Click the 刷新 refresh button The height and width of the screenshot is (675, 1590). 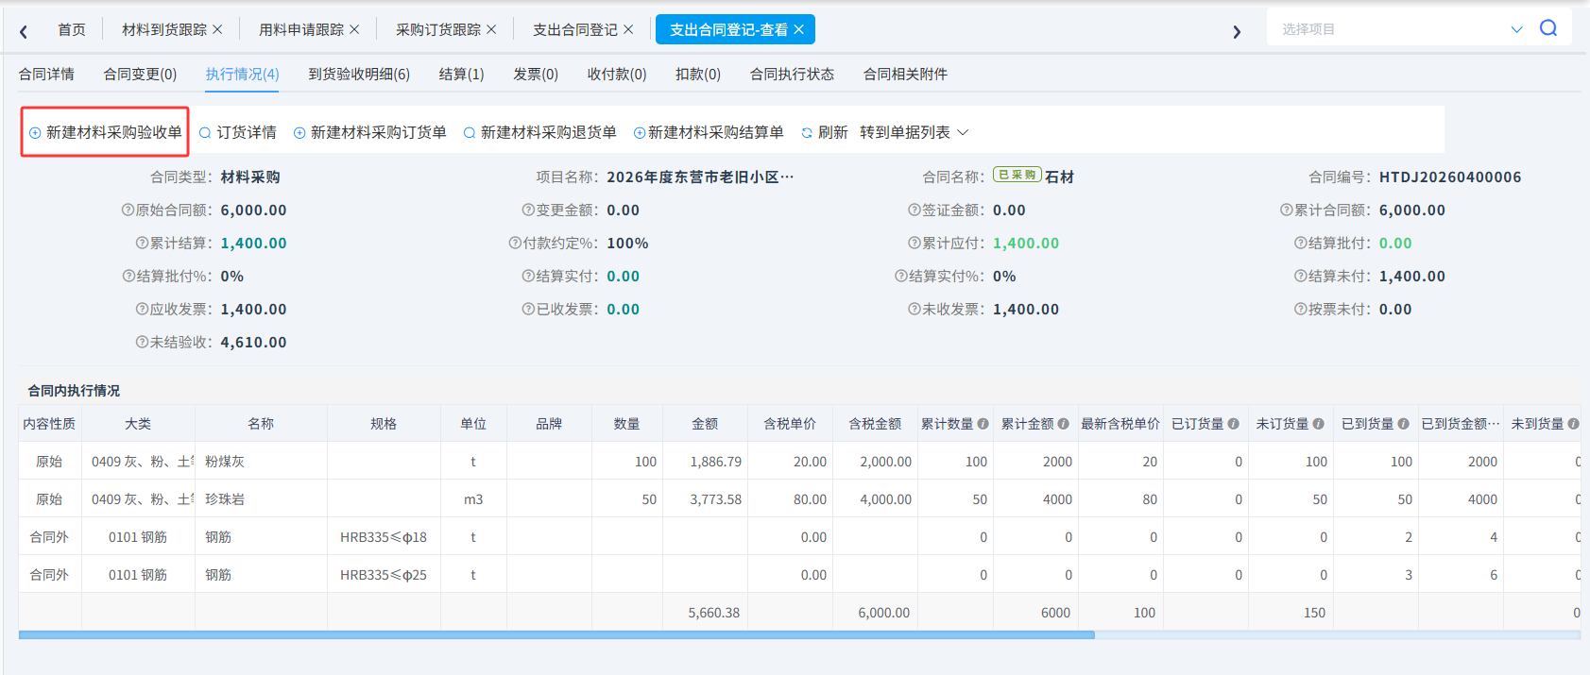coord(825,132)
